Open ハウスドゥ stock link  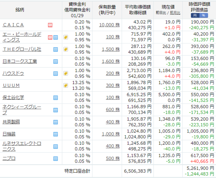[x=13, y=73]
